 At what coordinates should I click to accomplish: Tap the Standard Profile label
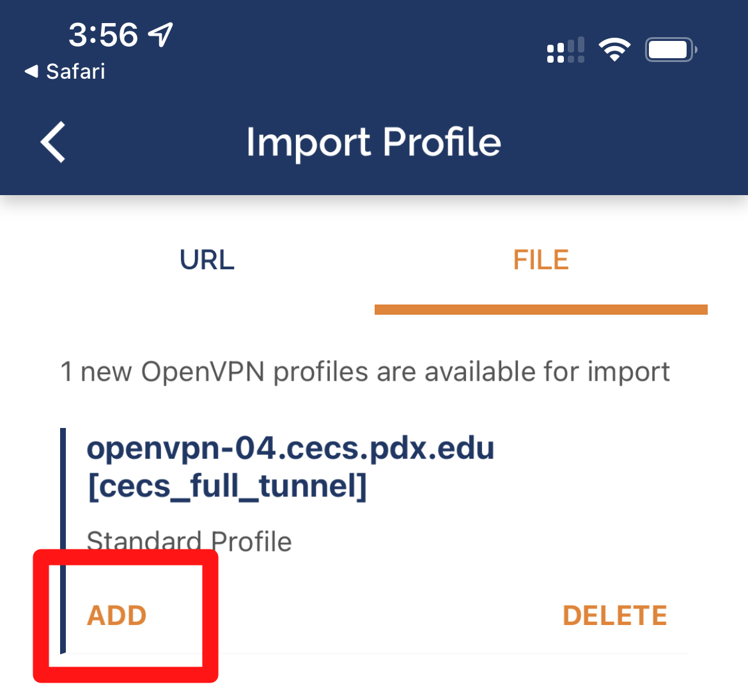[x=189, y=541]
